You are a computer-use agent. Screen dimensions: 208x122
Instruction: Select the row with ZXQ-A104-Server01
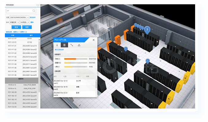(x=22, y=96)
